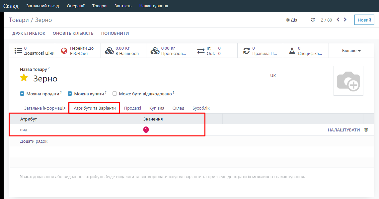Uncheck the Можна купити checkbox
This screenshot has width=379, height=199.
click(70, 94)
